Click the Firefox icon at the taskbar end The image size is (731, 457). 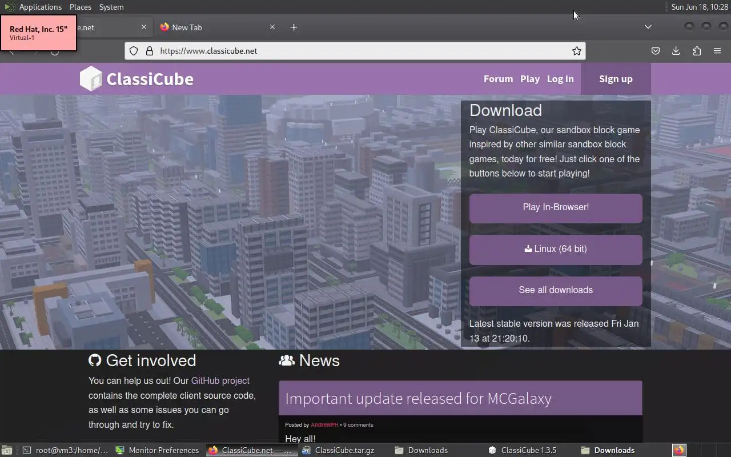[x=679, y=450]
